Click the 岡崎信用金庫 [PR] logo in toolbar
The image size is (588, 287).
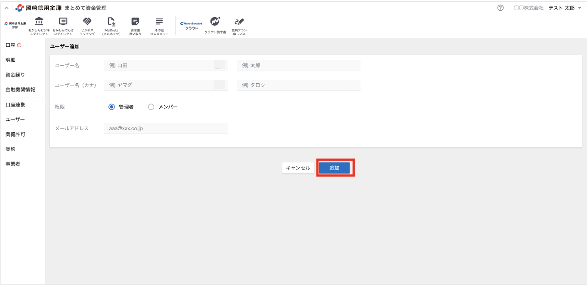[x=15, y=25]
